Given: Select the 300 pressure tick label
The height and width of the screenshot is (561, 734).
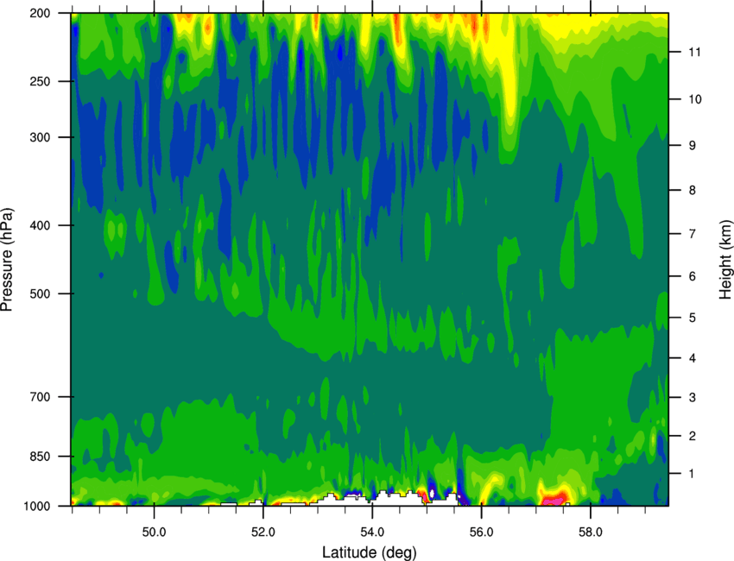Looking at the screenshot, I should 41,137.
